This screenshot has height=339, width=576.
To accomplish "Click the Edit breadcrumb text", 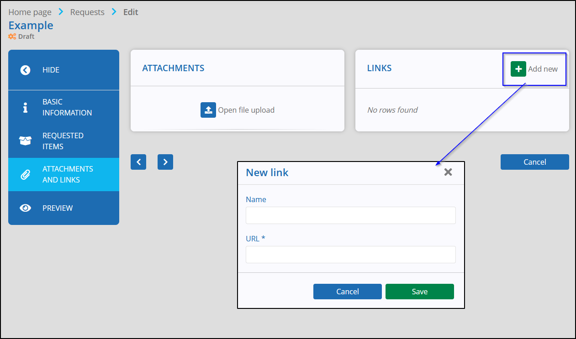I will [x=131, y=12].
